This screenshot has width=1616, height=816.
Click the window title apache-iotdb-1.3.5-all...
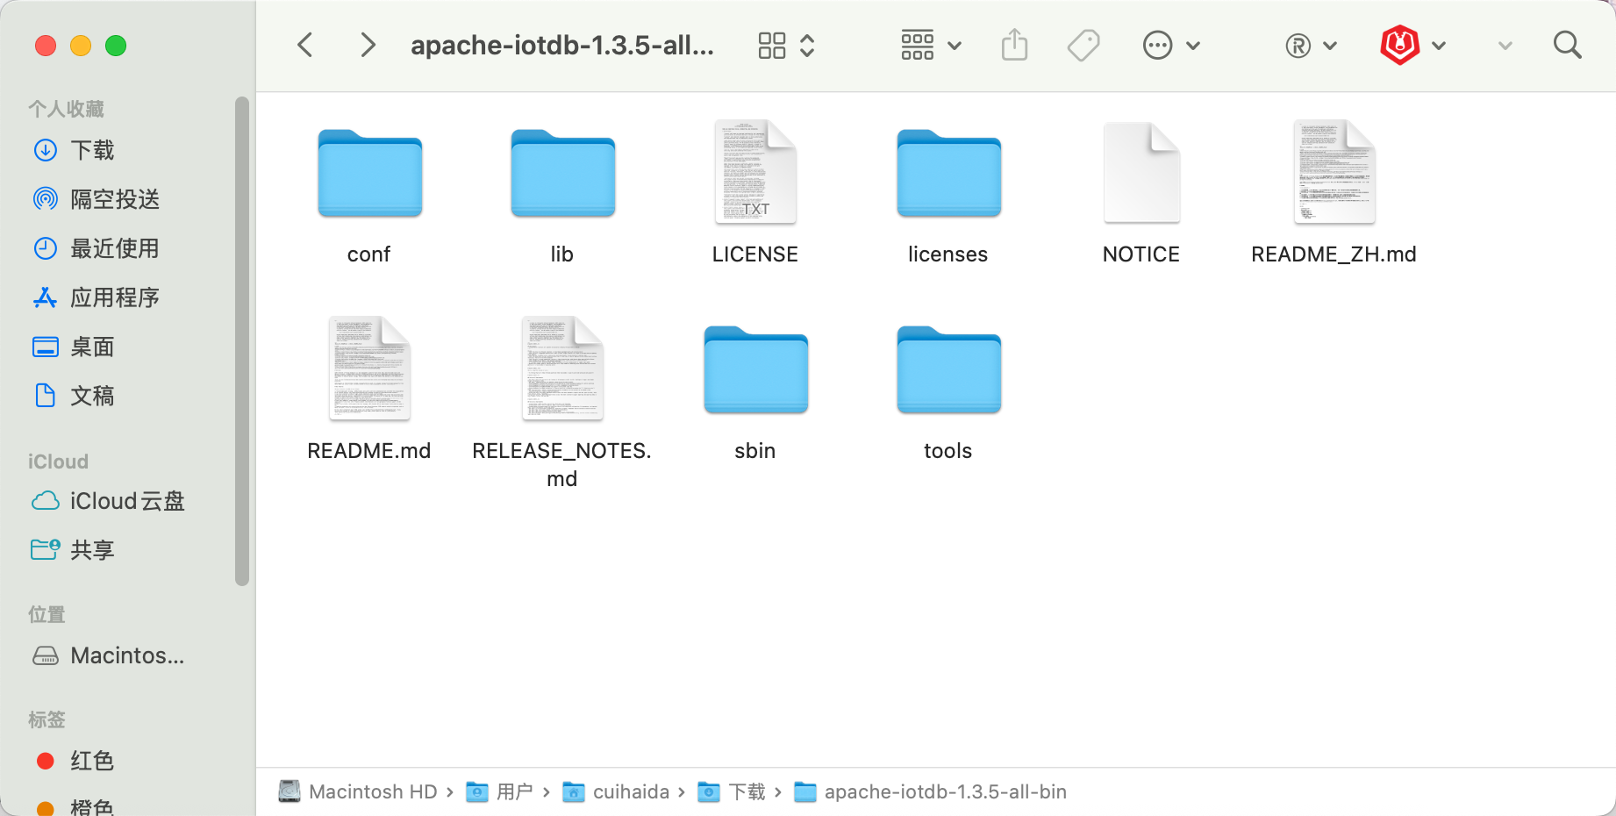tap(562, 45)
